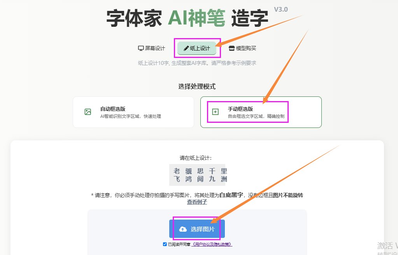This screenshot has height=255, width=398.
Task: Open the 模型购买 tab
Action: click(x=242, y=48)
